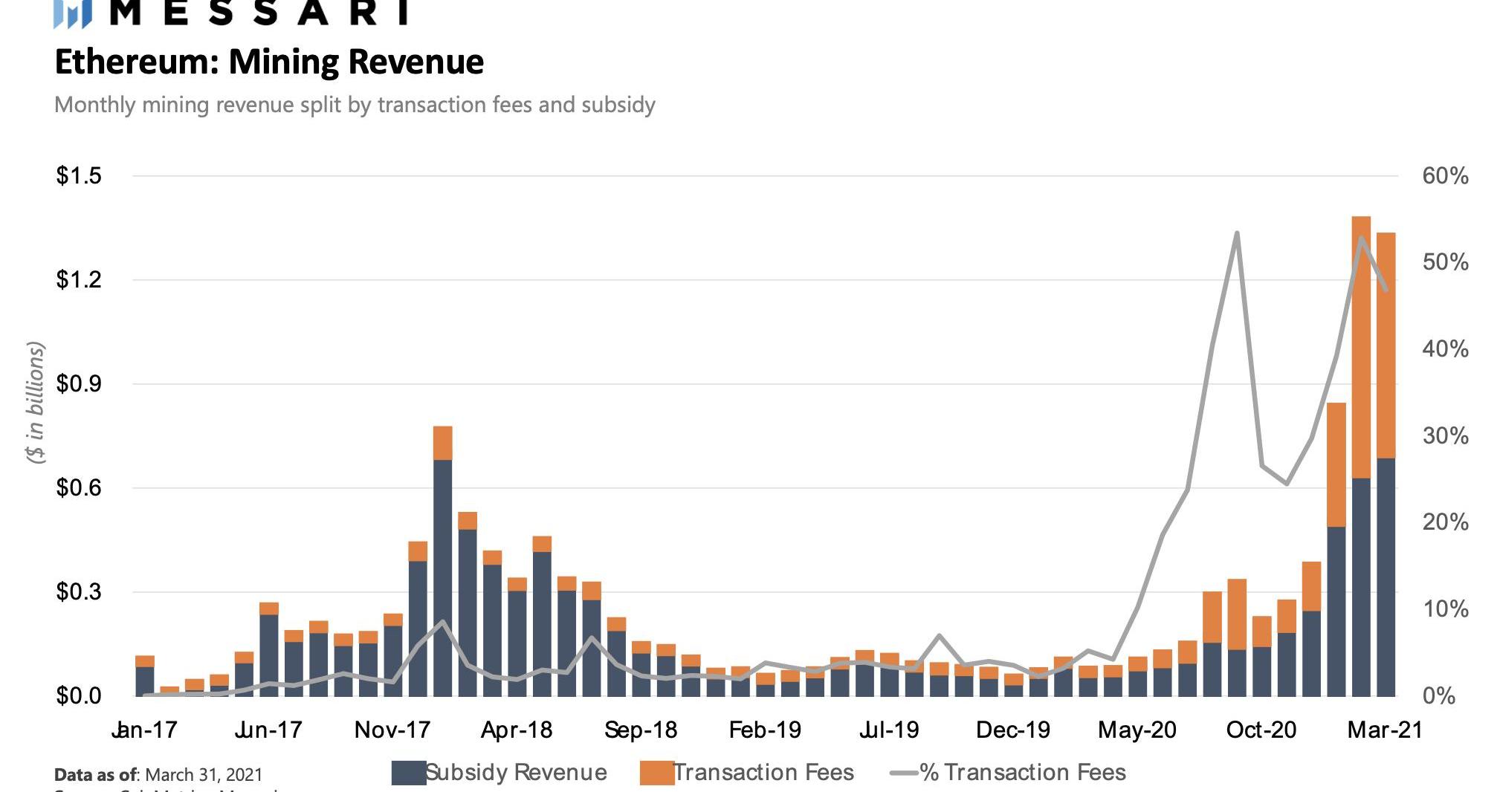
Task: Click the 50% right axis label
Action: point(1446,262)
